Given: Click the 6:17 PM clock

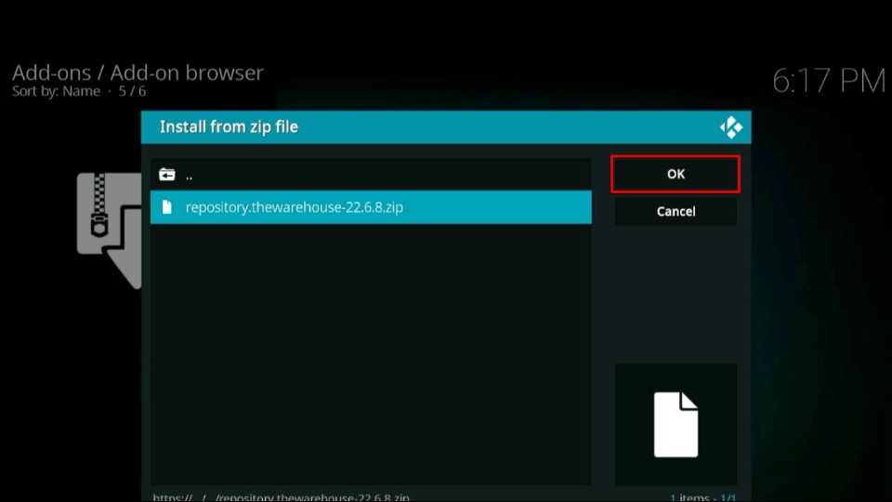Looking at the screenshot, I should coord(828,81).
